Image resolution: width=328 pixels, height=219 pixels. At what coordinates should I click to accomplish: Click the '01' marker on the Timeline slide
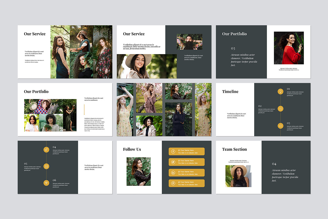289,88
